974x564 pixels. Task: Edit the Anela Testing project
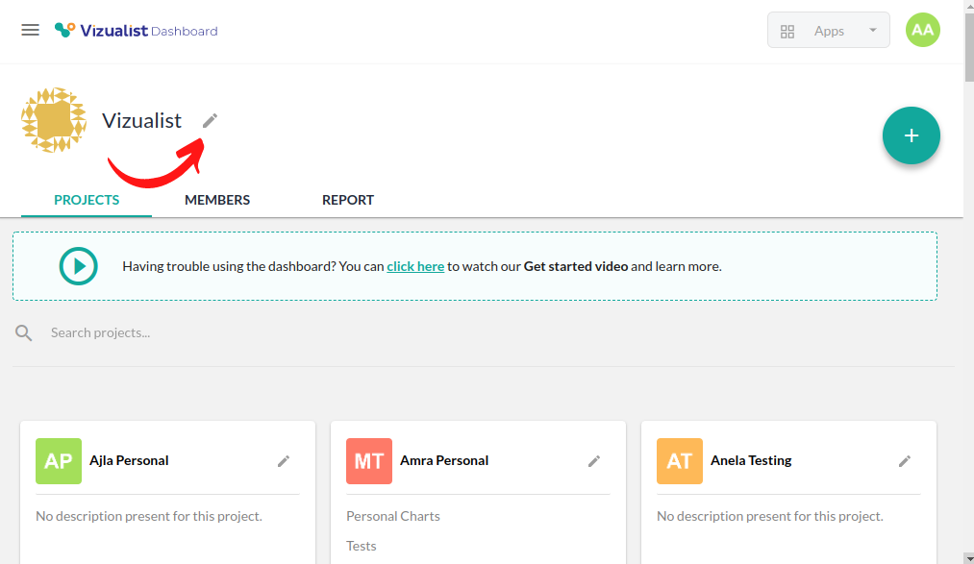click(905, 461)
